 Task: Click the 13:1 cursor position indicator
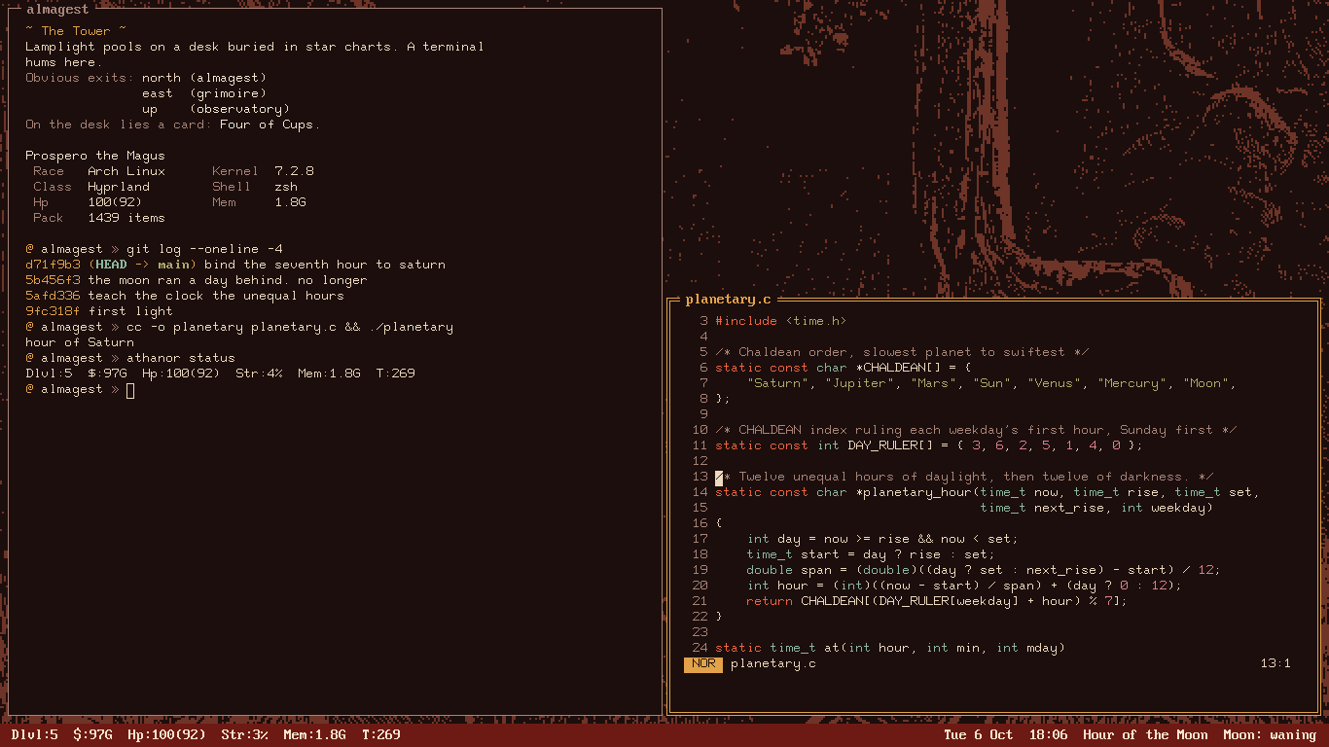coord(1275,663)
